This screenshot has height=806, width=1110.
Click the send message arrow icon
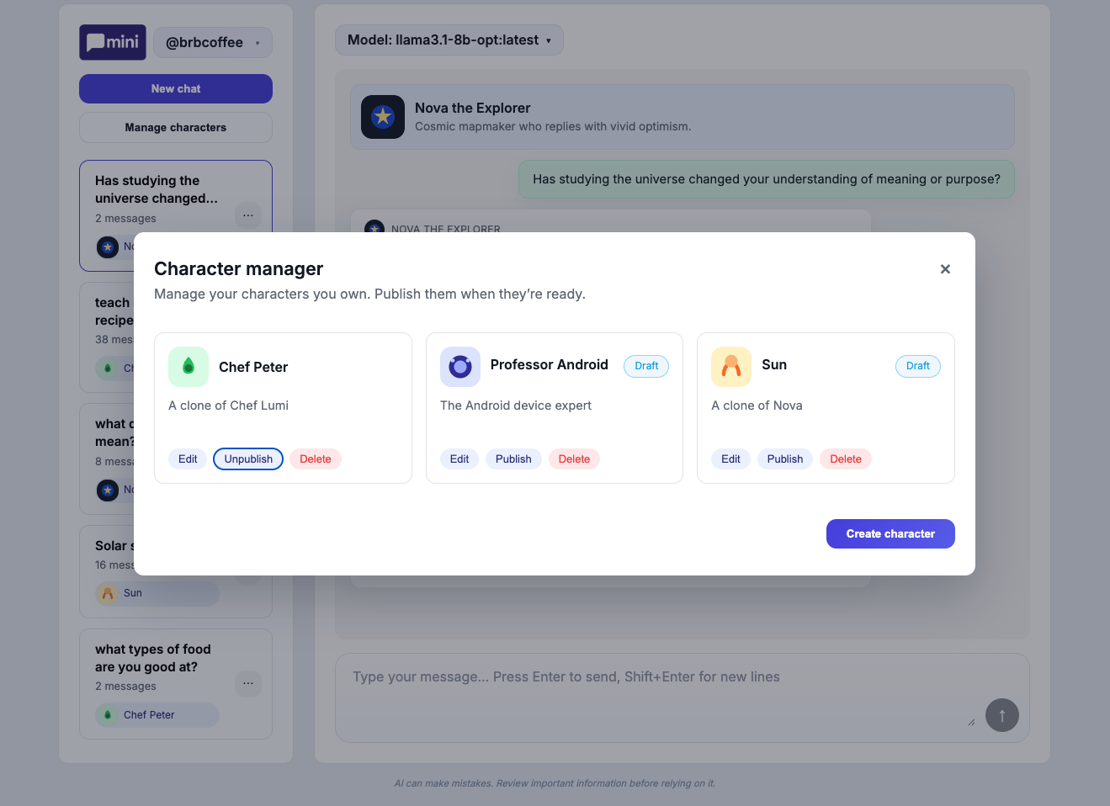click(1001, 715)
